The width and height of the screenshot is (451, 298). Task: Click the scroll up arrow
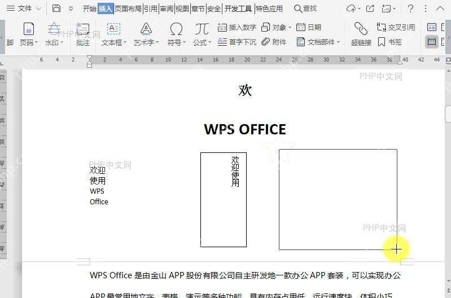pos(448,71)
